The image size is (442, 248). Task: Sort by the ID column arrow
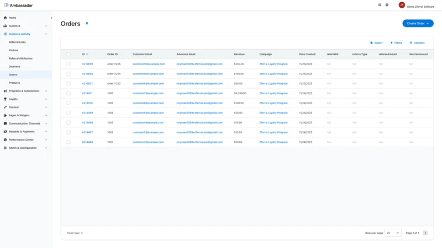(x=87, y=54)
